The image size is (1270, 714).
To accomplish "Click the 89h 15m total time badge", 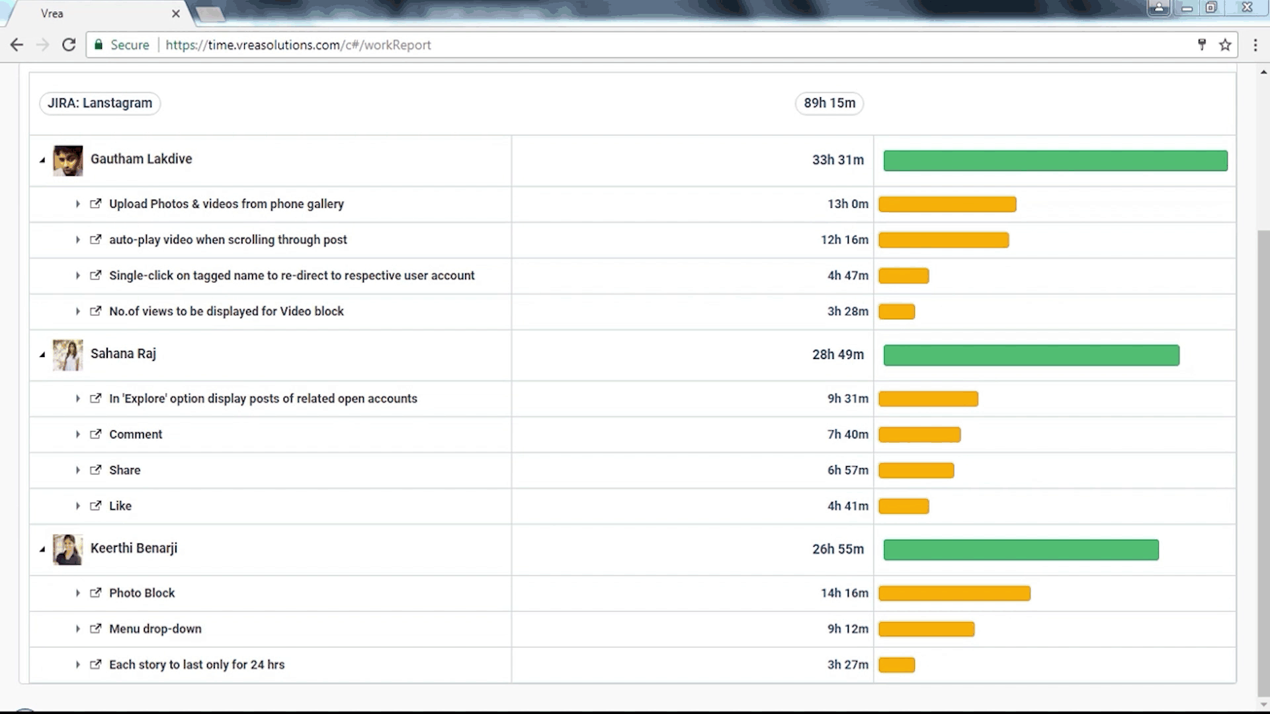I will [829, 103].
